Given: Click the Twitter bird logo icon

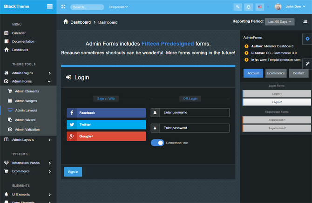Looking at the screenshot, I should (72, 124).
